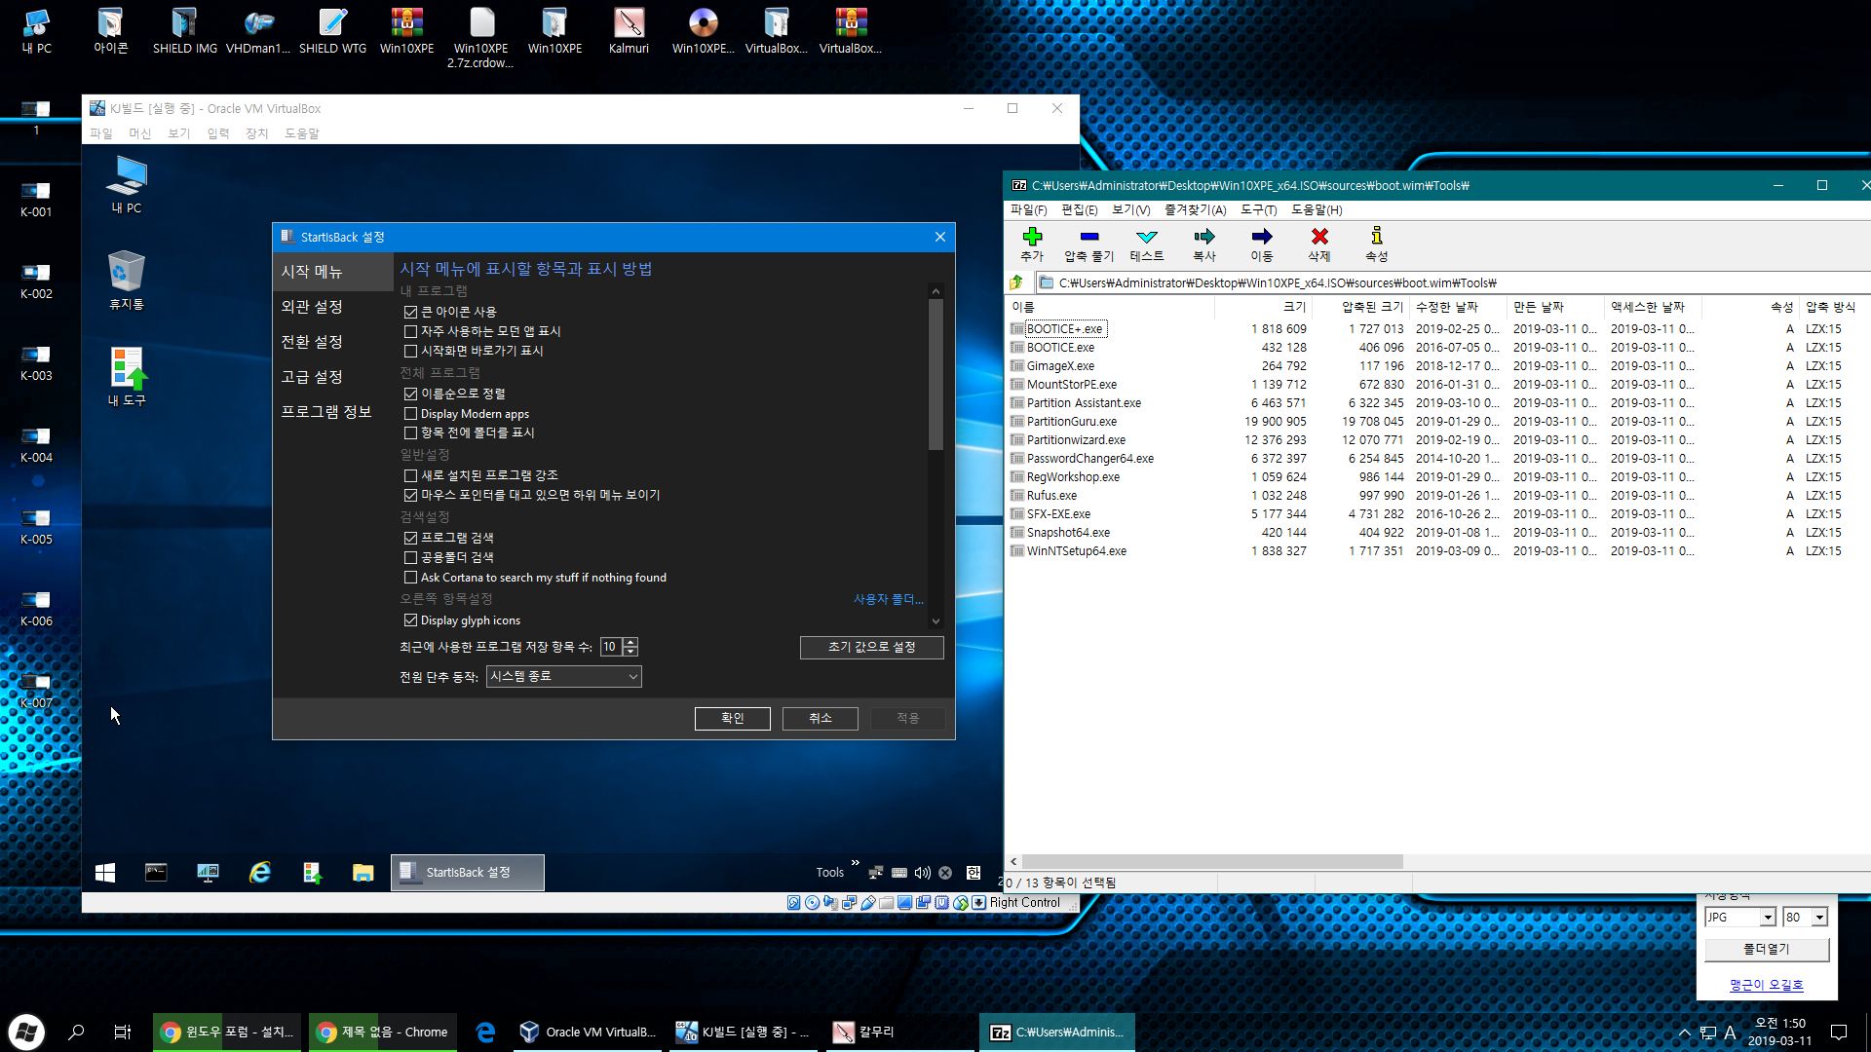Expand VM taskbar Tools chevron
Image resolution: width=1871 pixels, height=1052 pixels.
[856, 863]
